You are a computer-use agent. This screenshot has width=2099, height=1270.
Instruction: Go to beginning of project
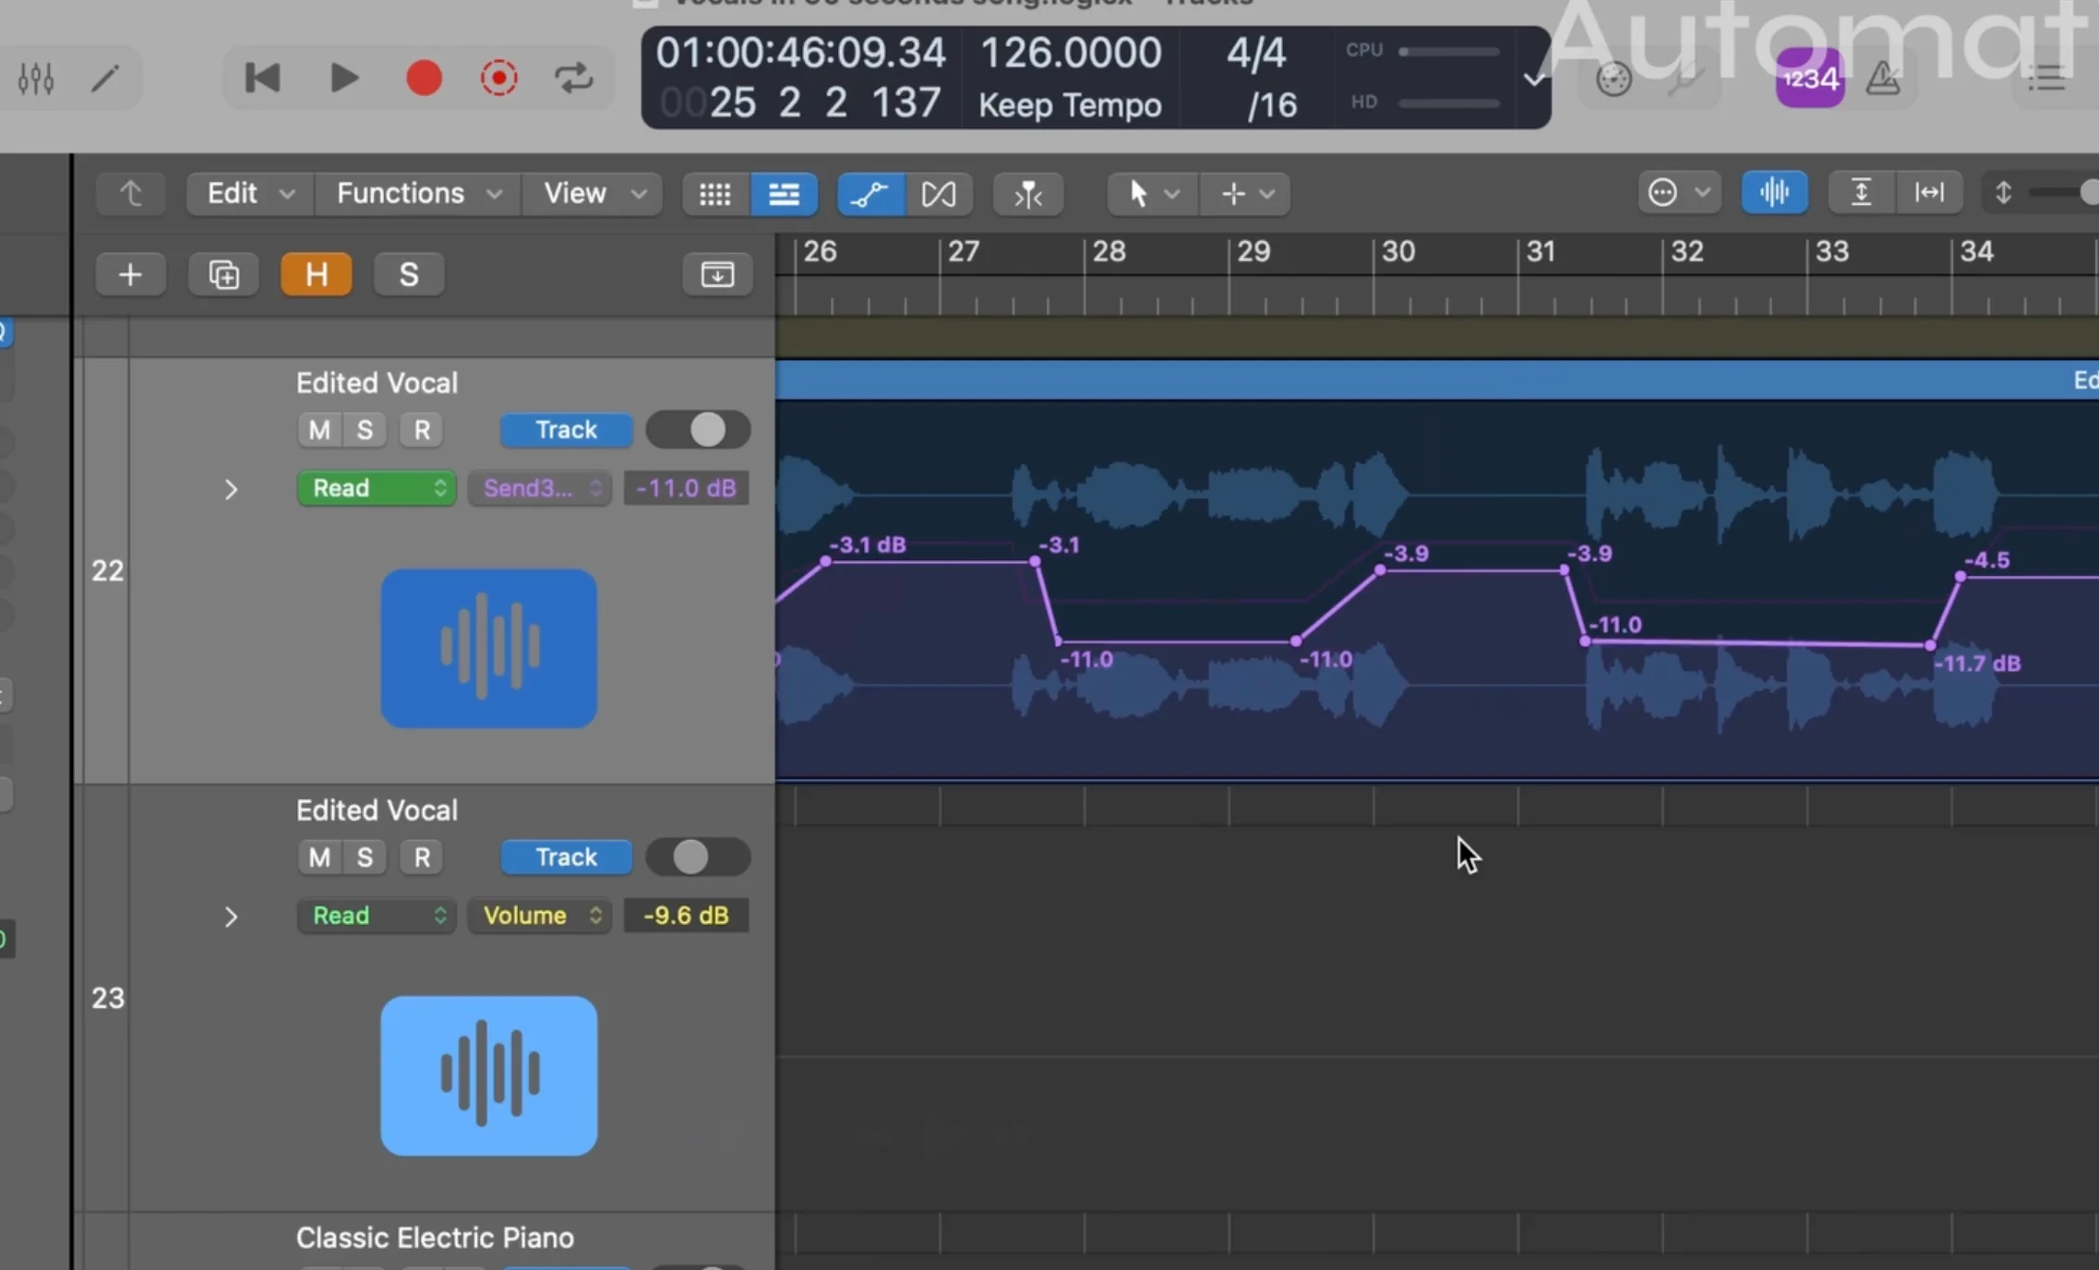262,78
